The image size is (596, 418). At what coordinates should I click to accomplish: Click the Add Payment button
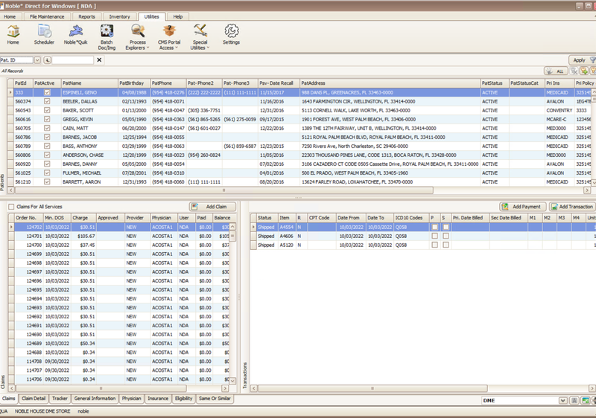click(x=523, y=206)
